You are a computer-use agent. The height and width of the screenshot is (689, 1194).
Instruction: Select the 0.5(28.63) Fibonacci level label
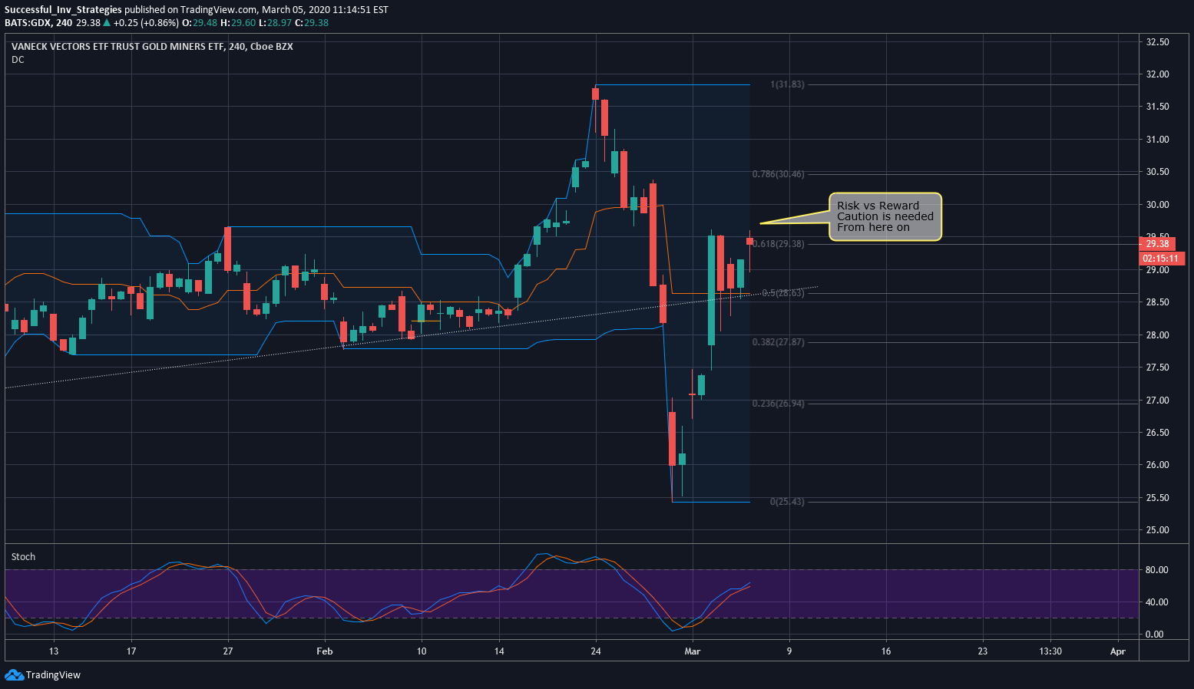pyautogui.click(x=783, y=293)
